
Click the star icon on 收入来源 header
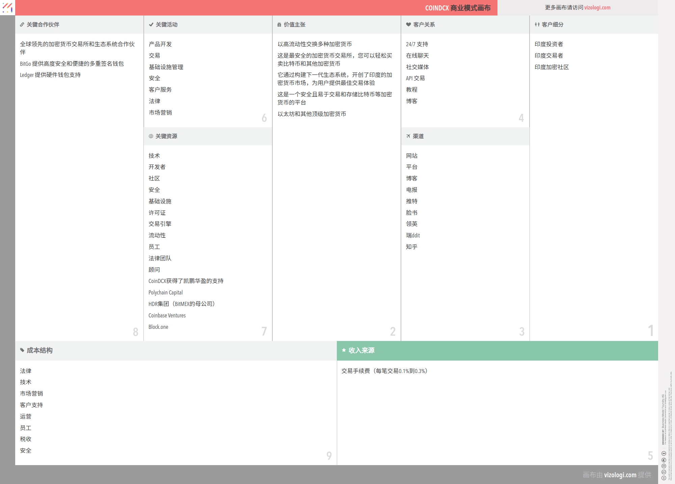click(x=344, y=350)
